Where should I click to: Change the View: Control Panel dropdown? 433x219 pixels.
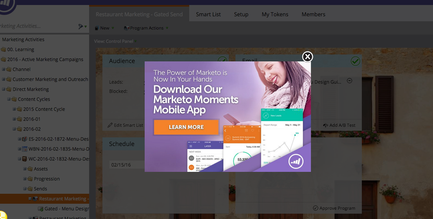tap(115, 41)
